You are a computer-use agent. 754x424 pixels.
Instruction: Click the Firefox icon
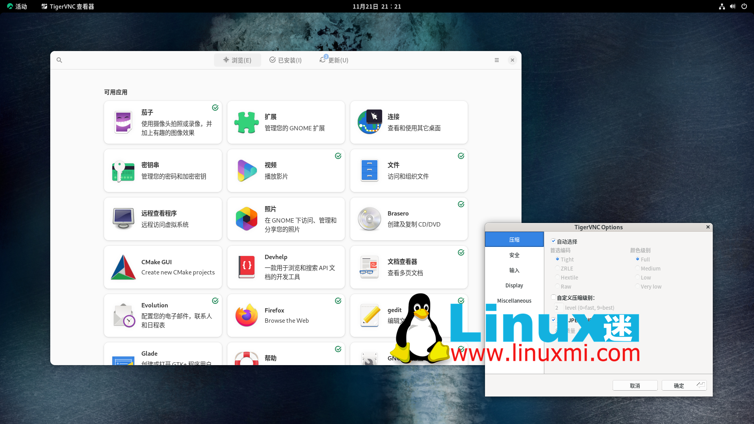tap(247, 315)
